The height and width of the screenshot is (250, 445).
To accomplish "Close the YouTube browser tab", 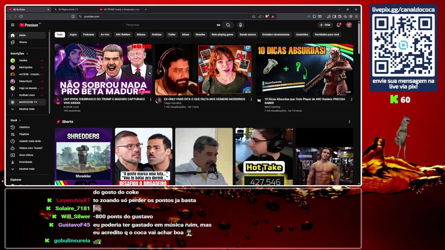I will pos(48,9).
